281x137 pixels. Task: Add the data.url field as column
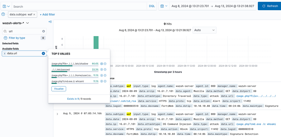[x=43, y=53]
